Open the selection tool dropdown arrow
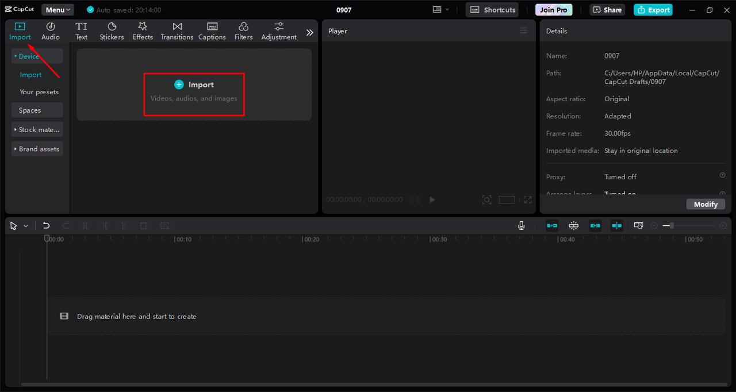The height and width of the screenshot is (392, 736). [26, 226]
